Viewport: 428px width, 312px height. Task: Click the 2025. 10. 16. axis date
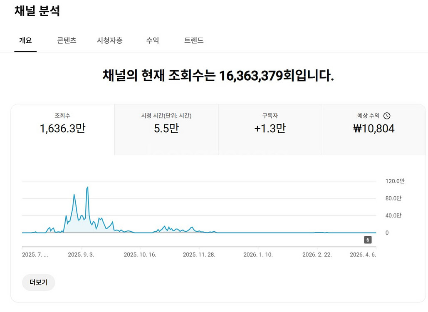pyautogui.click(x=140, y=255)
